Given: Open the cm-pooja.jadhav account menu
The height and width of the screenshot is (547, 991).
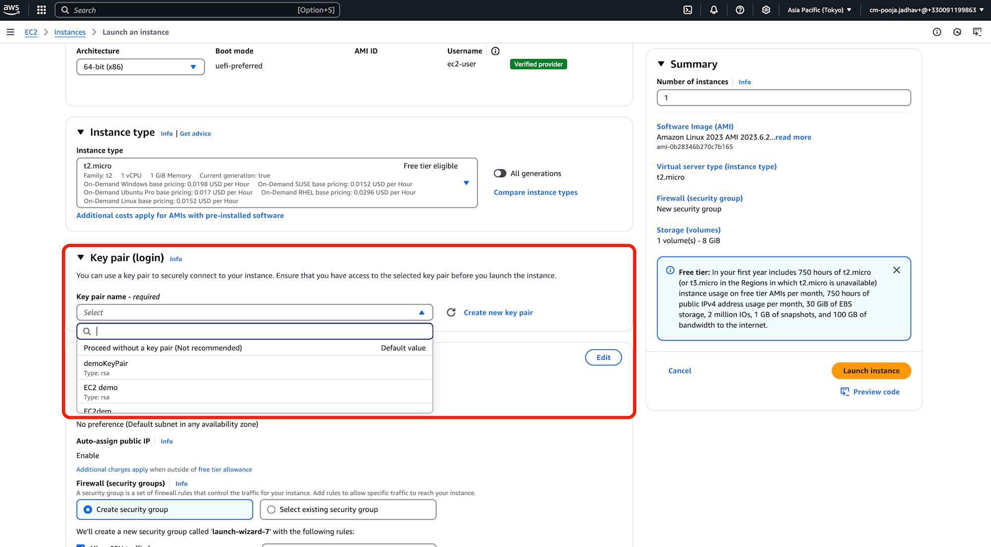Looking at the screenshot, I should point(926,10).
